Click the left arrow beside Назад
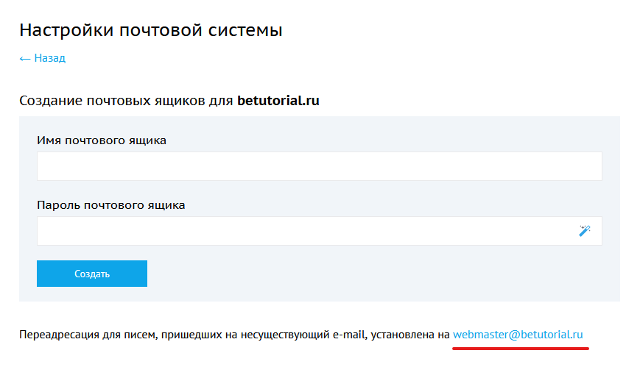640x367 pixels. tap(25, 58)
